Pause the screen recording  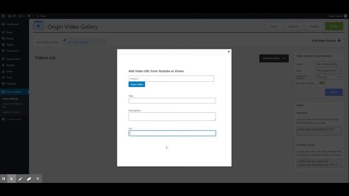click(4, 179)
